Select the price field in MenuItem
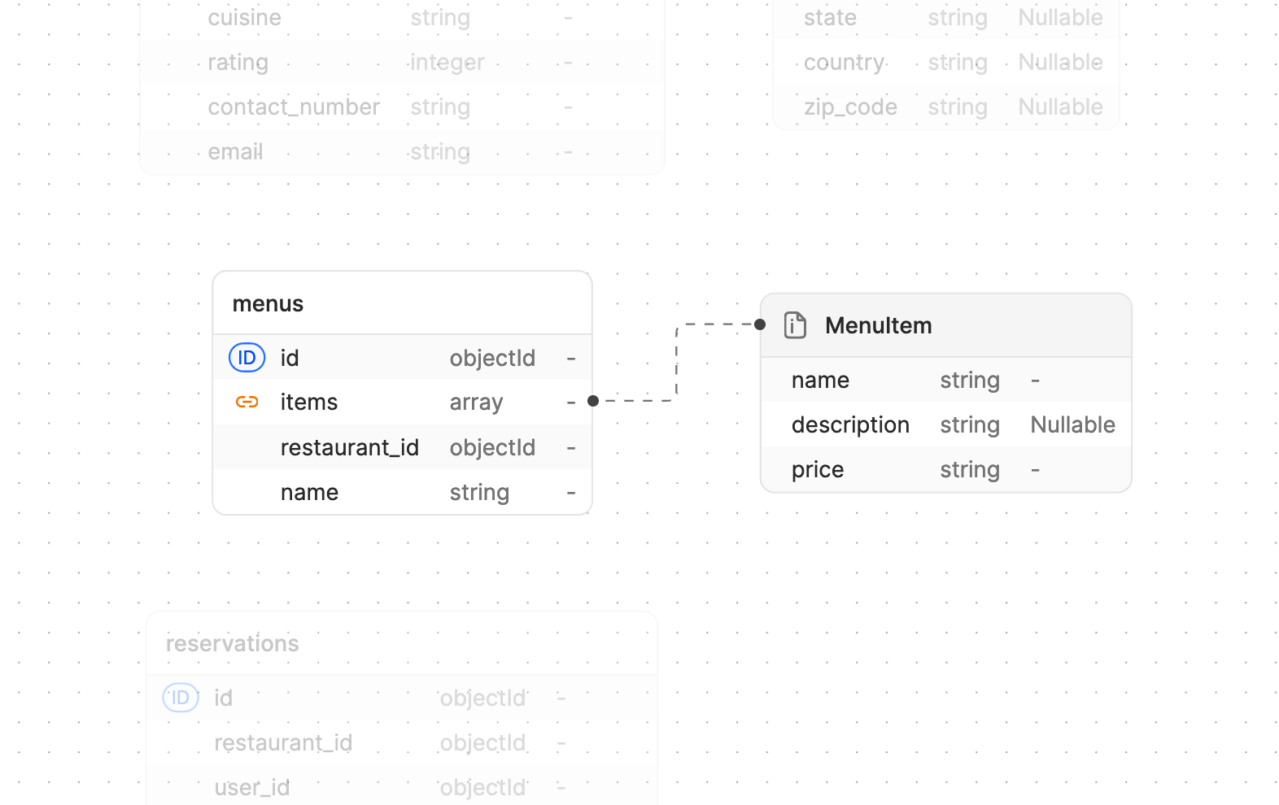1279x805 pixels. click(945, 469)
